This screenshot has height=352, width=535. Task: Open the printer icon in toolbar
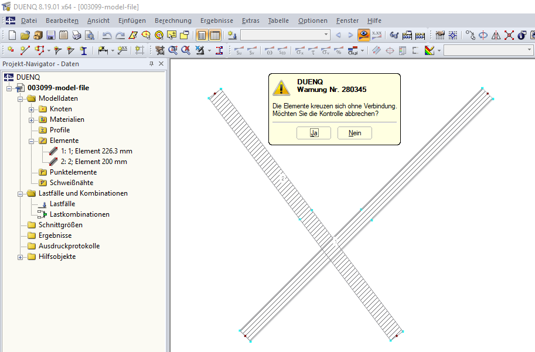77,35
